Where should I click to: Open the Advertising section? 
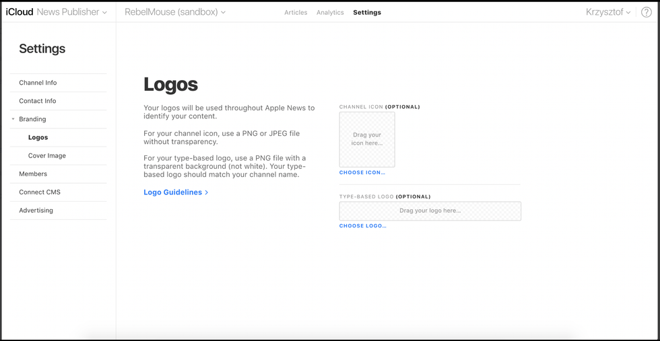[x=36, y=210]
